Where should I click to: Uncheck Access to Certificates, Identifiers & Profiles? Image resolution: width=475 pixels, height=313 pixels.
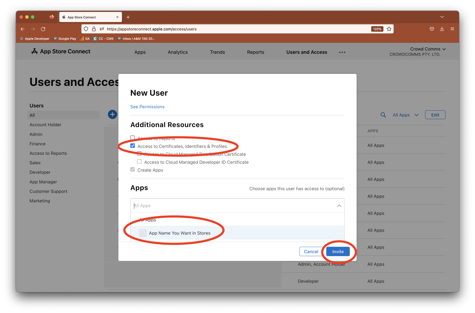click(133, 146)
